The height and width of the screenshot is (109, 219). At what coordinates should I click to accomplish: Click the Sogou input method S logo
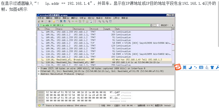point(178,67)
